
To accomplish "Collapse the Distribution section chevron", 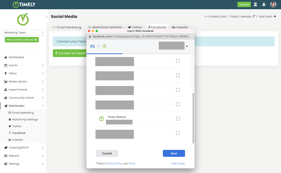I will [43, 106].
